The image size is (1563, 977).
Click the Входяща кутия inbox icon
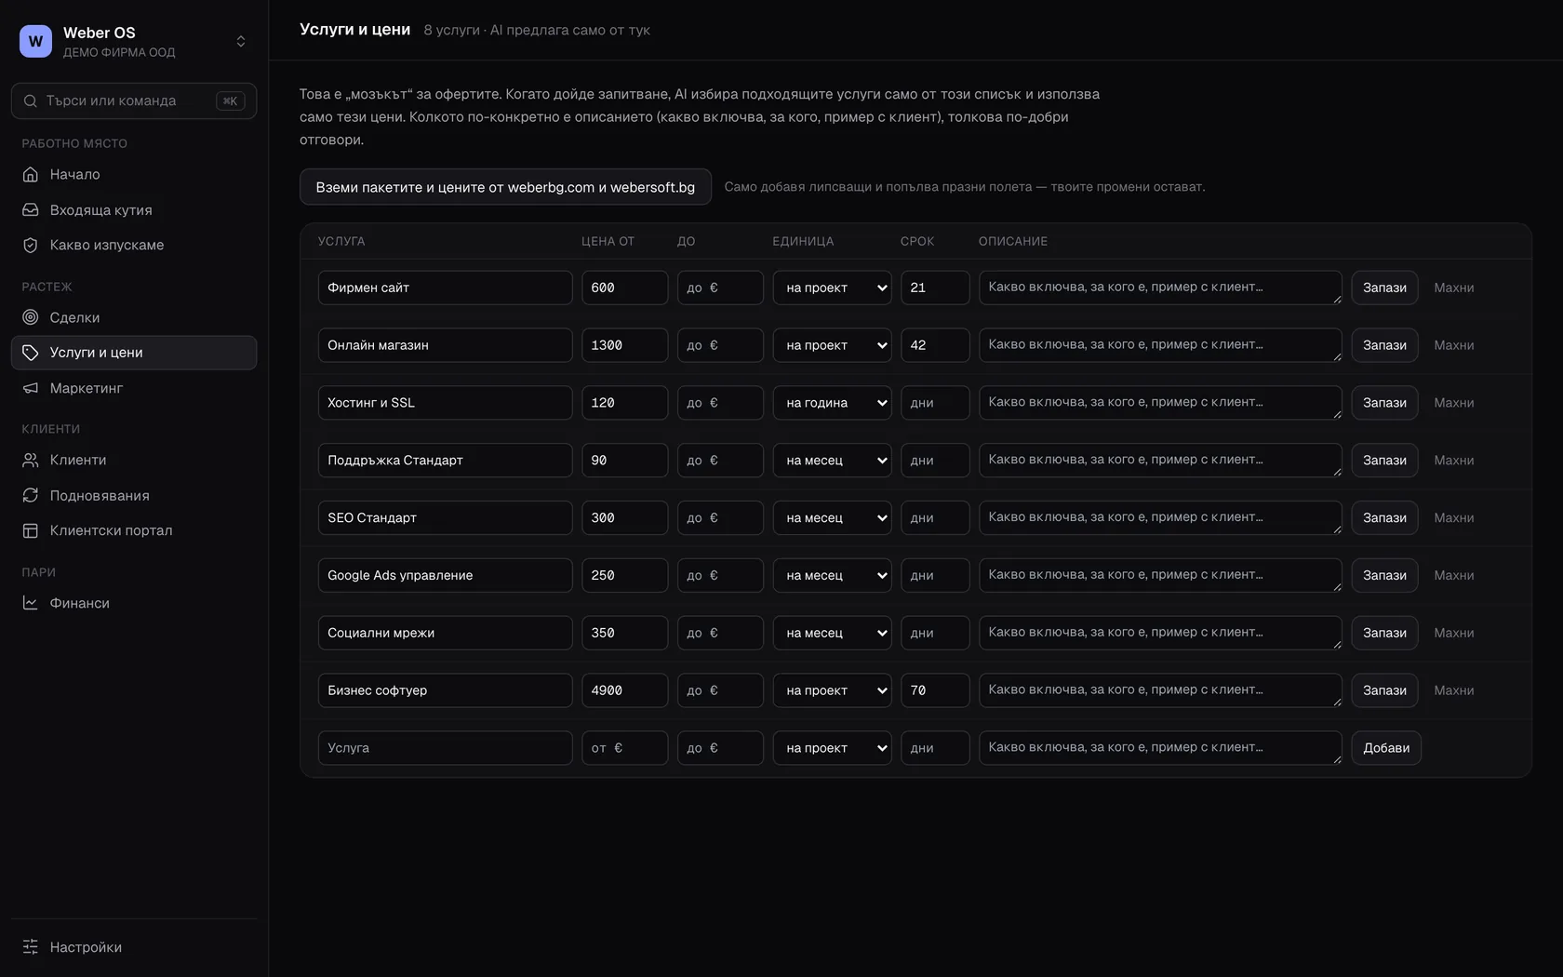pyautogui.click(x=31, y=209)
